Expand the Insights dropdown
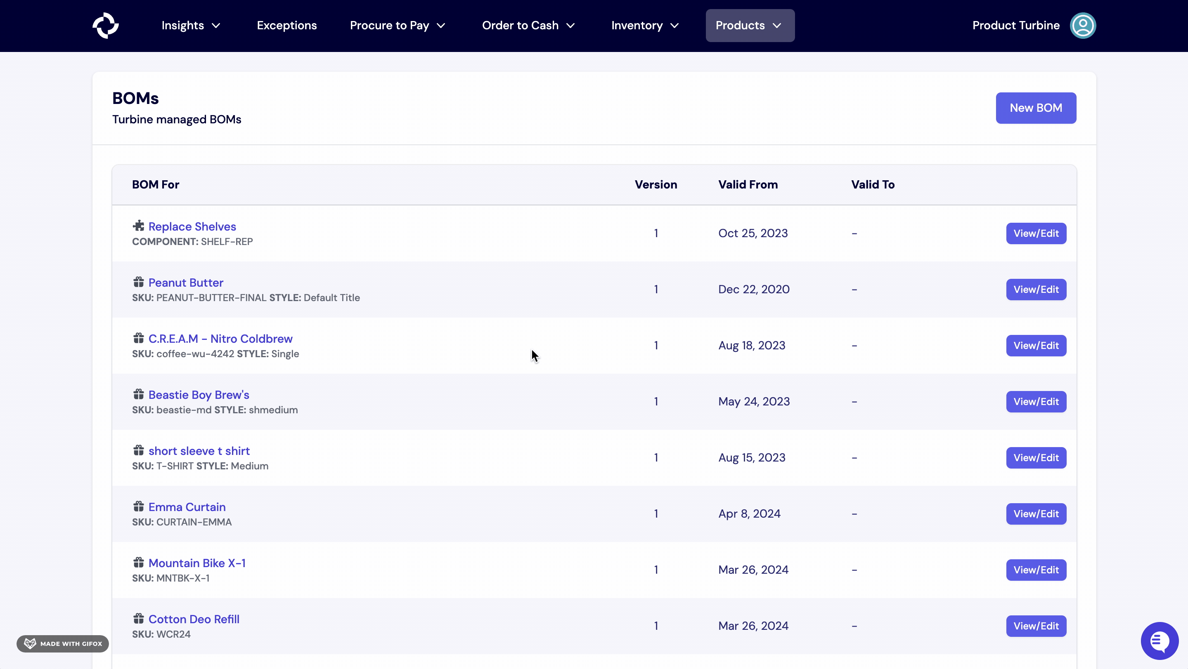Screen dimensions: 1188x669 click(x=190, y=25)
